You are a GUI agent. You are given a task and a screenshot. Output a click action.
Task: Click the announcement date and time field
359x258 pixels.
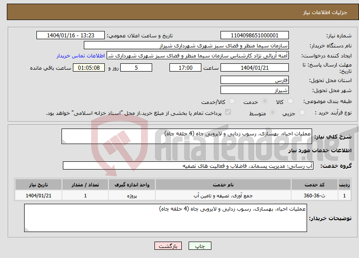tap(71, 35)
